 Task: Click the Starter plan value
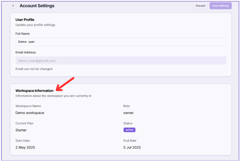point(21,130)
